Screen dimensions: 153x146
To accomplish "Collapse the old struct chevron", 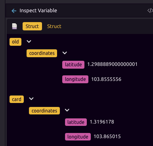I will pyautogui.click(x=29, y=41).
